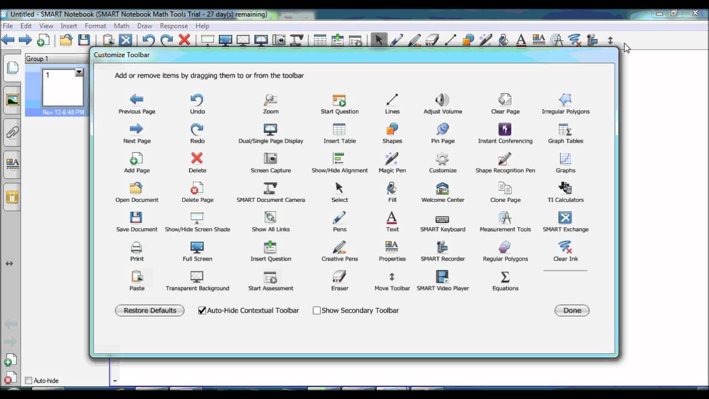Image resolution: width=709 pixels, height=399 pixels.
Task: Click the Welcome Center icon
Action: [x=442, y=188]
